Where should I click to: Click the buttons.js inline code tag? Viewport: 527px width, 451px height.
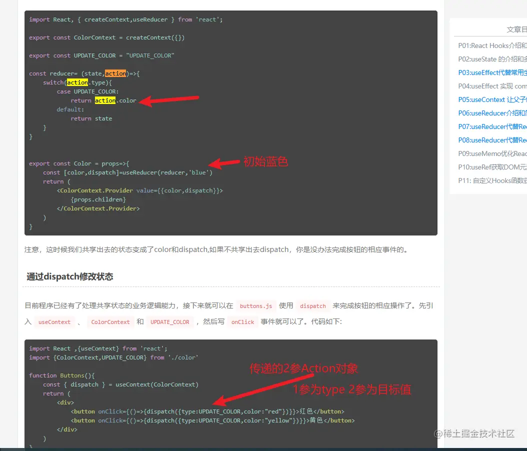256,306
